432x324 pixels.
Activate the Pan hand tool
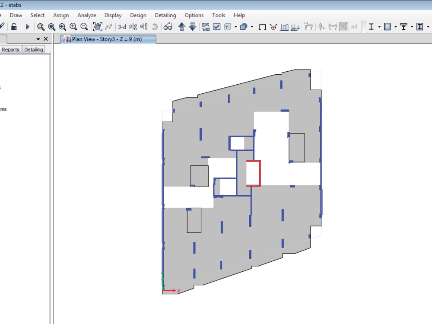click(x=98, y=27)
